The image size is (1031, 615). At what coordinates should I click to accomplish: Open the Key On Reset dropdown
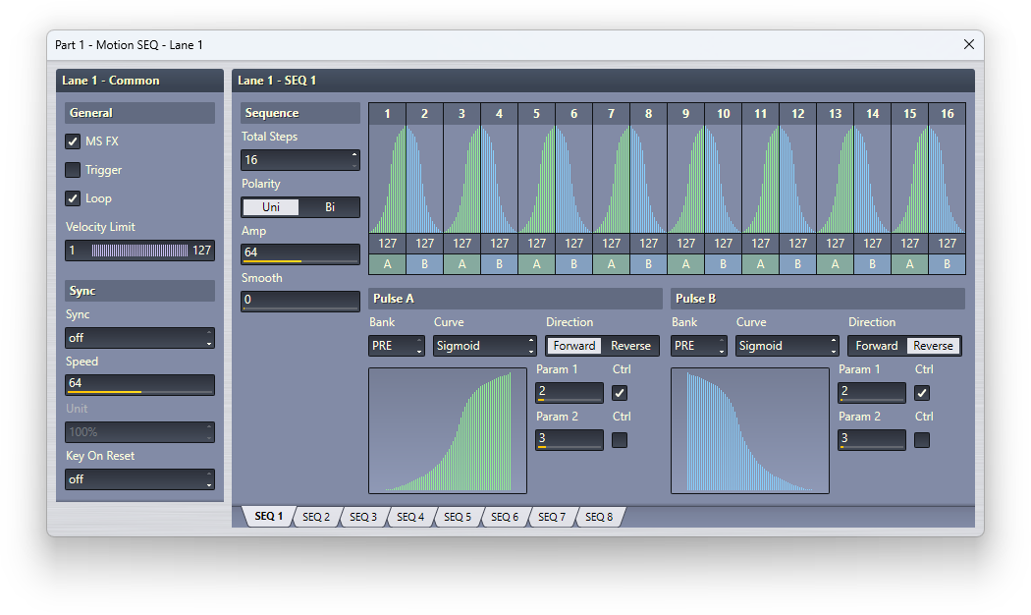click(139, 479)
